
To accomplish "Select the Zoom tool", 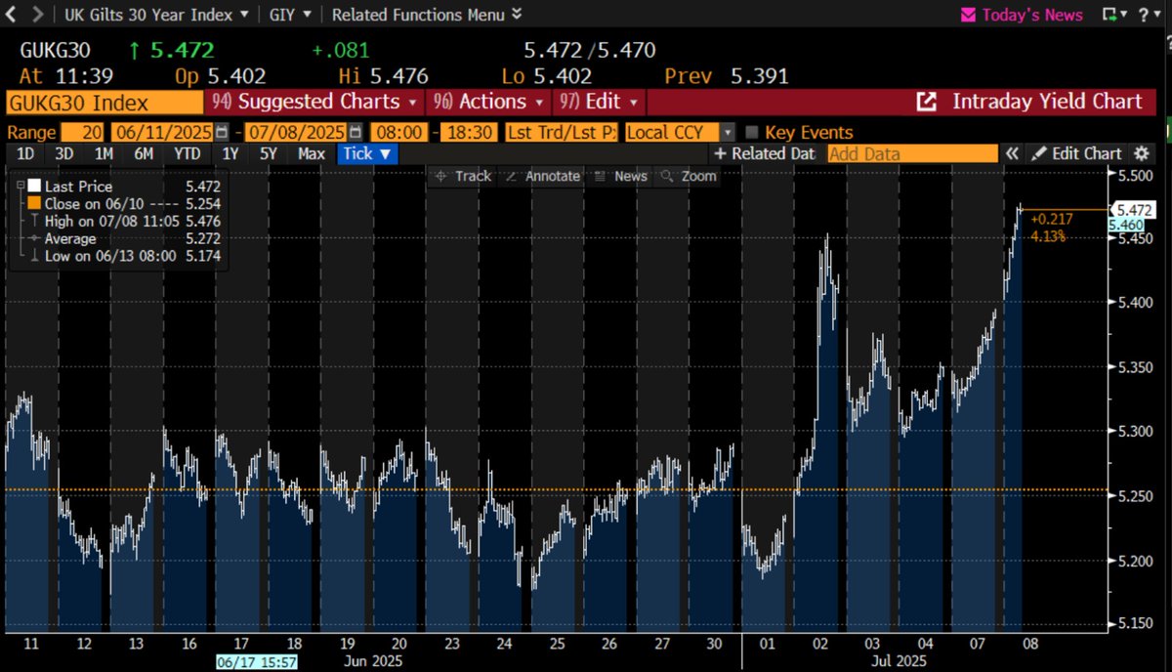I will (690, 177).
